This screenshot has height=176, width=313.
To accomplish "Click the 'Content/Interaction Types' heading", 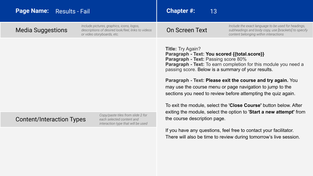I will coord(51,119).
